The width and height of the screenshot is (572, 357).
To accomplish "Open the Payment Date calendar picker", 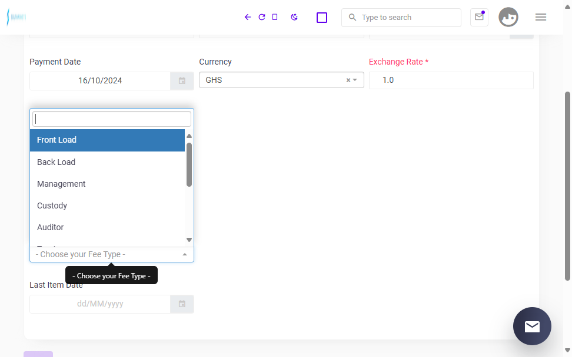I will [x=182, y=81].
